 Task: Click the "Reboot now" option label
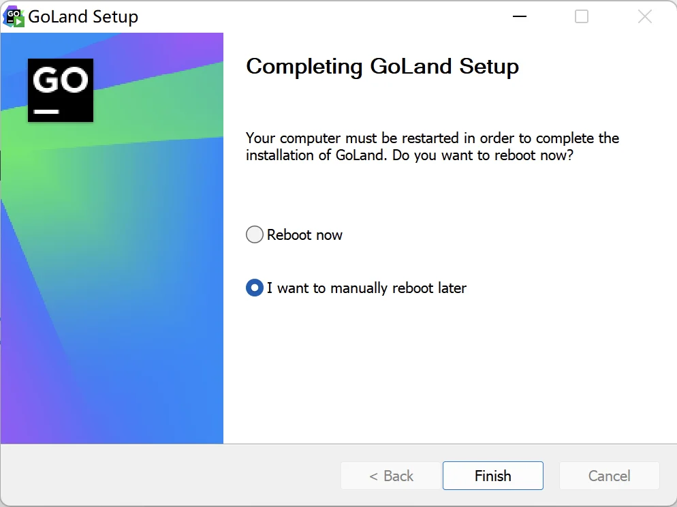click(x=304, y=234)
